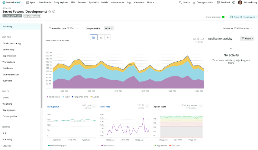The image size is (258, 150).
Task: Toggle Ruby series in legend
Action: pos(66,97)
